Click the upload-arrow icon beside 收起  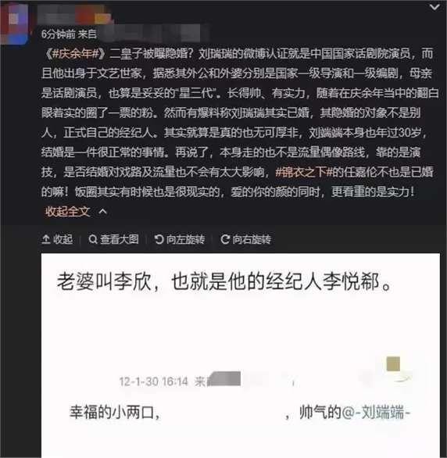pos(46,239)
